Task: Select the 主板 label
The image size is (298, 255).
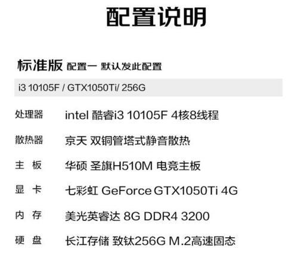Action: [28, 165]
